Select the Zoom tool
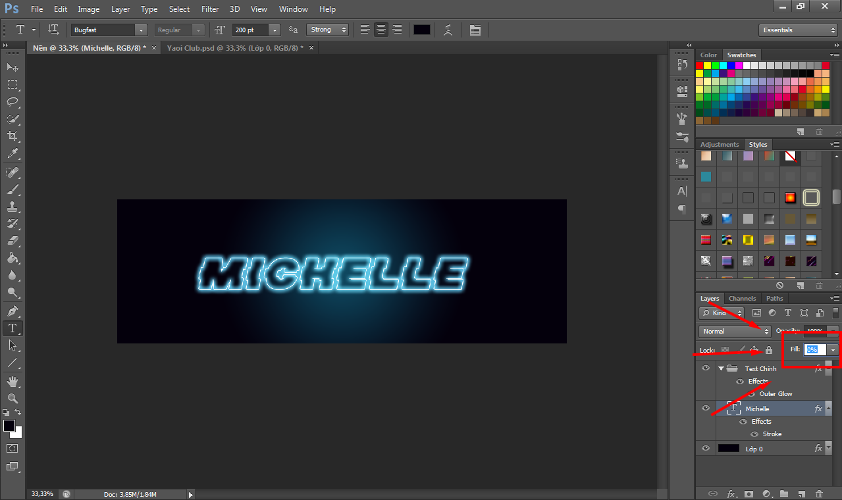 click(x=13, y=398)
